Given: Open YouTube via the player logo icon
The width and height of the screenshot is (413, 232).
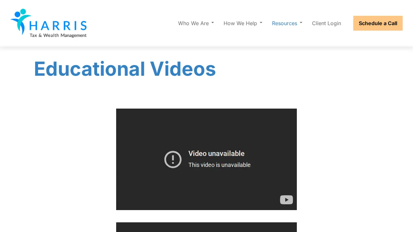Looking at the screenshot, I should pos(287,200).
